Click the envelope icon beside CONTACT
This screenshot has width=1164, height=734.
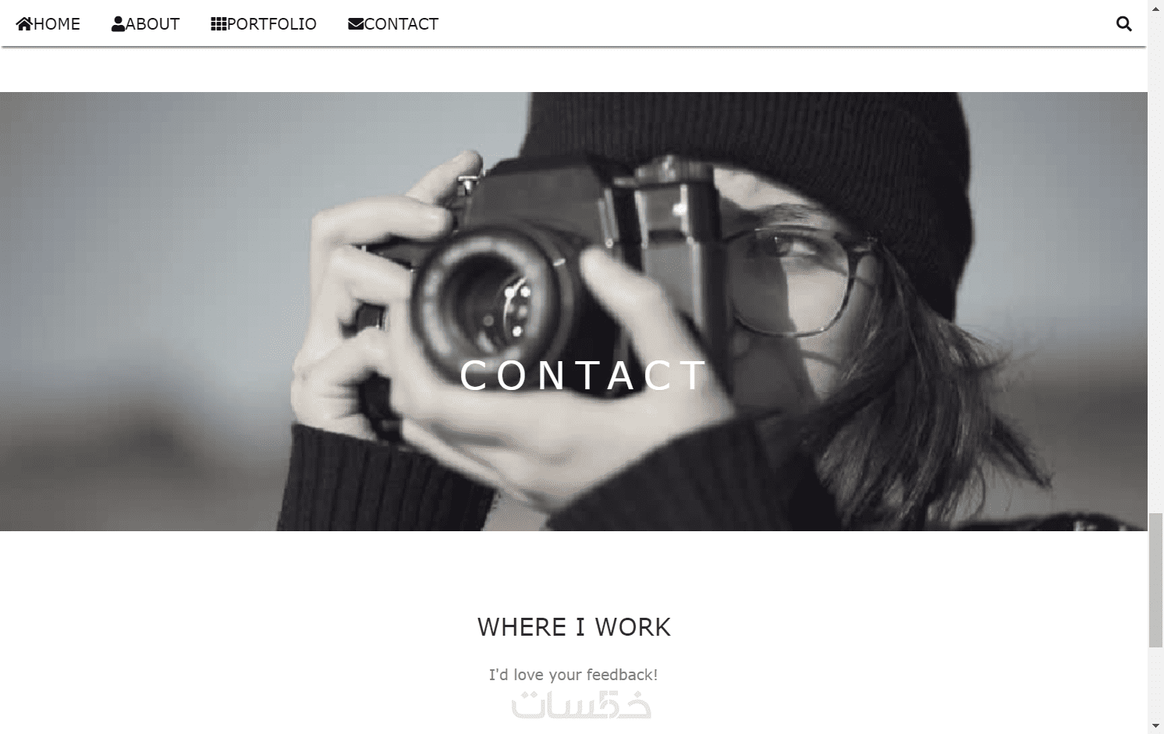pos(356,24)
